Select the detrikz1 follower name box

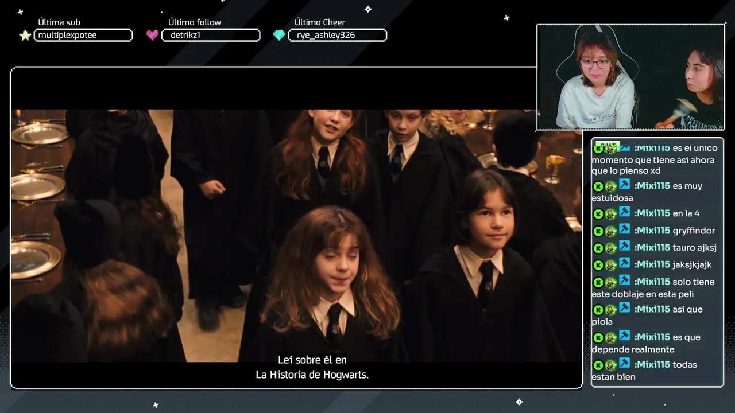coord(211,35)
